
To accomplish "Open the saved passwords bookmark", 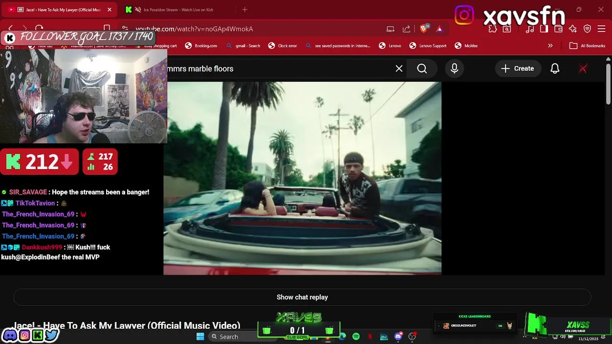I will pos(338,46).
